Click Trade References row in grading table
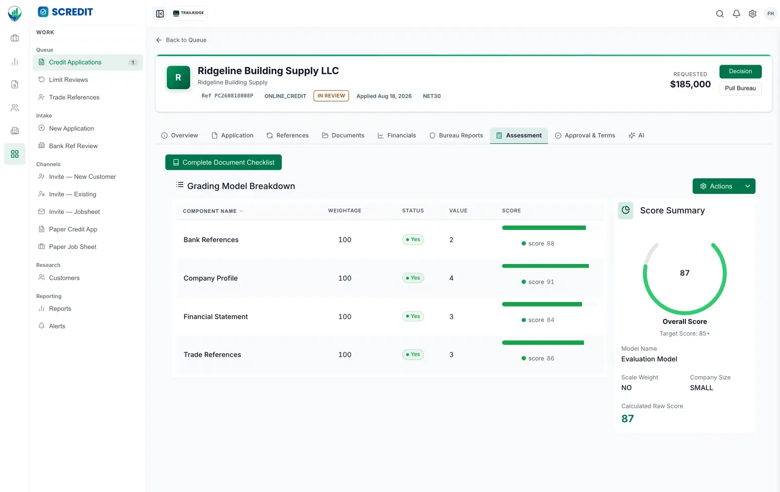 pos(390,355)
